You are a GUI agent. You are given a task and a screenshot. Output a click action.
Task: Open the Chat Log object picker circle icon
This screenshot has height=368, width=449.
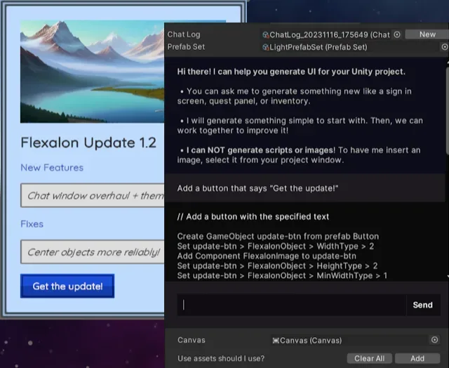pos(397,34)
